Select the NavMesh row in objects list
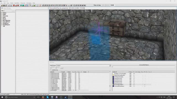Screen dimensions: 177x99 pos(132,74)
